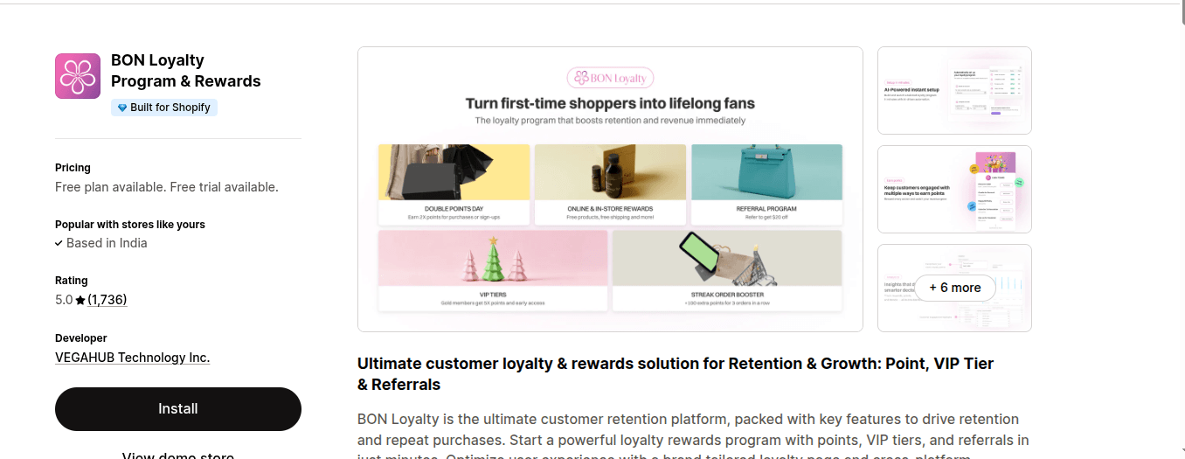The width and height of the screenshot is (1185, 459).
Task: Click the checkmark beside Based in India
Action: tap(59, 243)
